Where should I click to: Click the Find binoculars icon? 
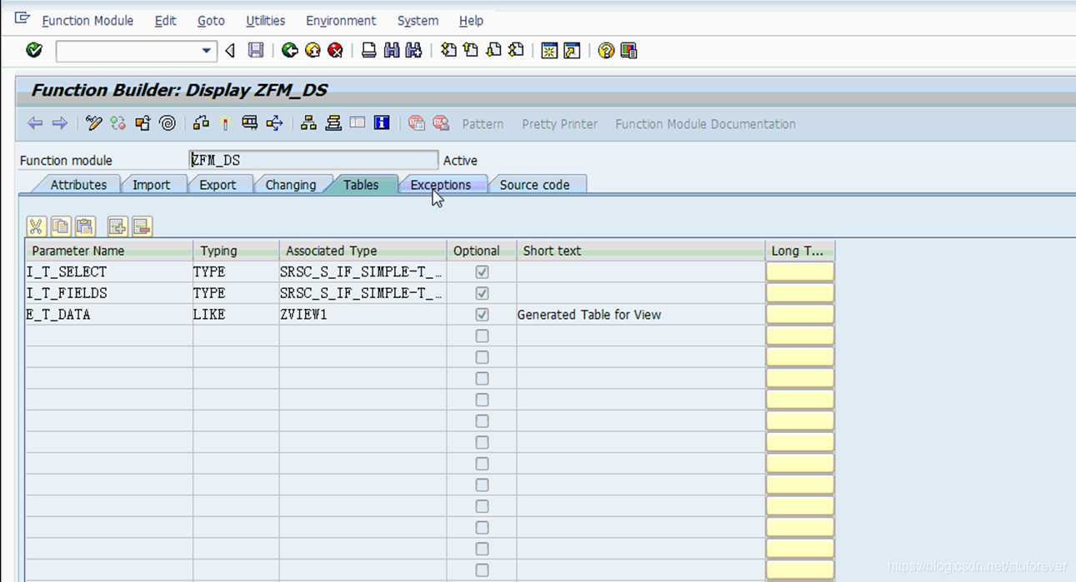[391, 51]
